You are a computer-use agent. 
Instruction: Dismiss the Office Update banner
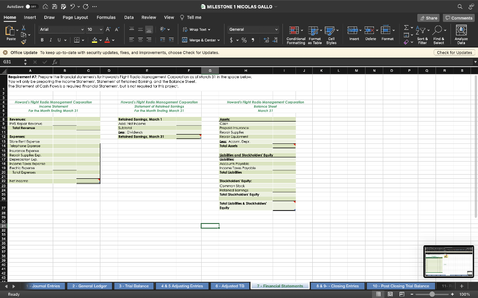[x=5, y=53]
